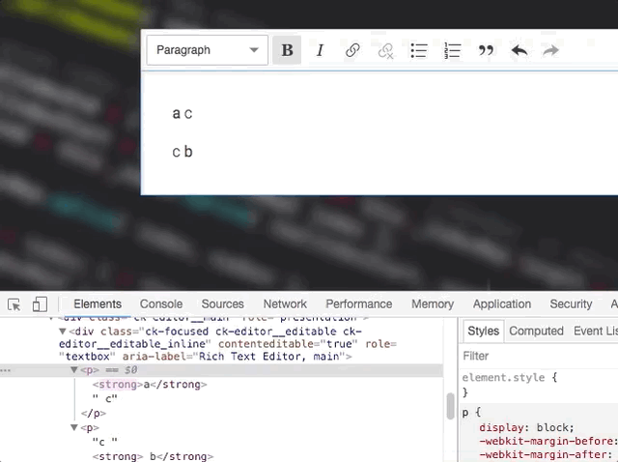Image resolution: width=618 pixels, height=462 pixels.
Task: Open the Paragraph heading dropdown
Action: (208, 50)
